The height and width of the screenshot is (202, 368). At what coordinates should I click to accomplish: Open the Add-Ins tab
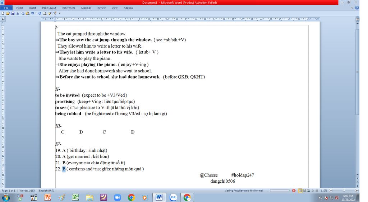128,8
